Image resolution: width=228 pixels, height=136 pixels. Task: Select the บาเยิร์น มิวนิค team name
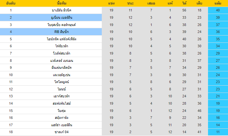pos(62,10)
